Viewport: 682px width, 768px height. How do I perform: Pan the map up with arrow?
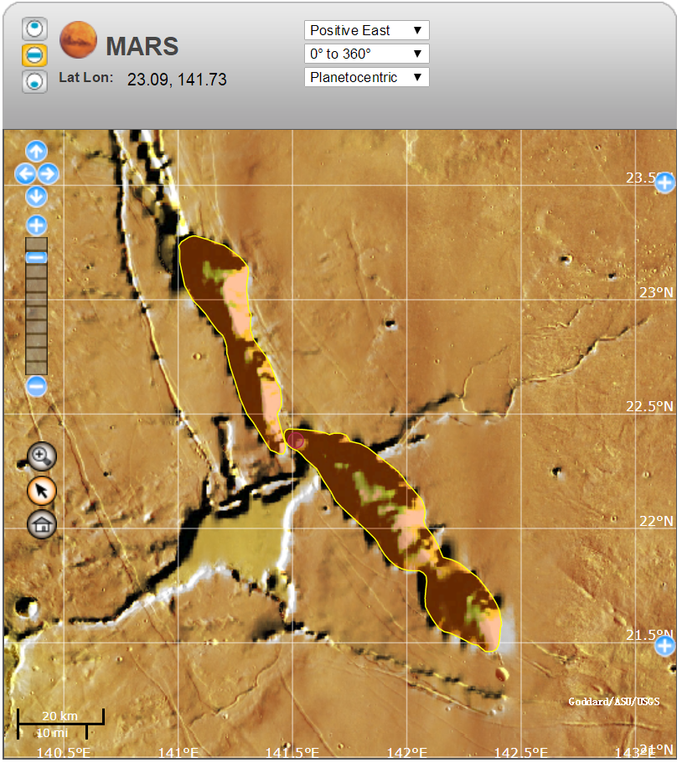coord(36,152)
